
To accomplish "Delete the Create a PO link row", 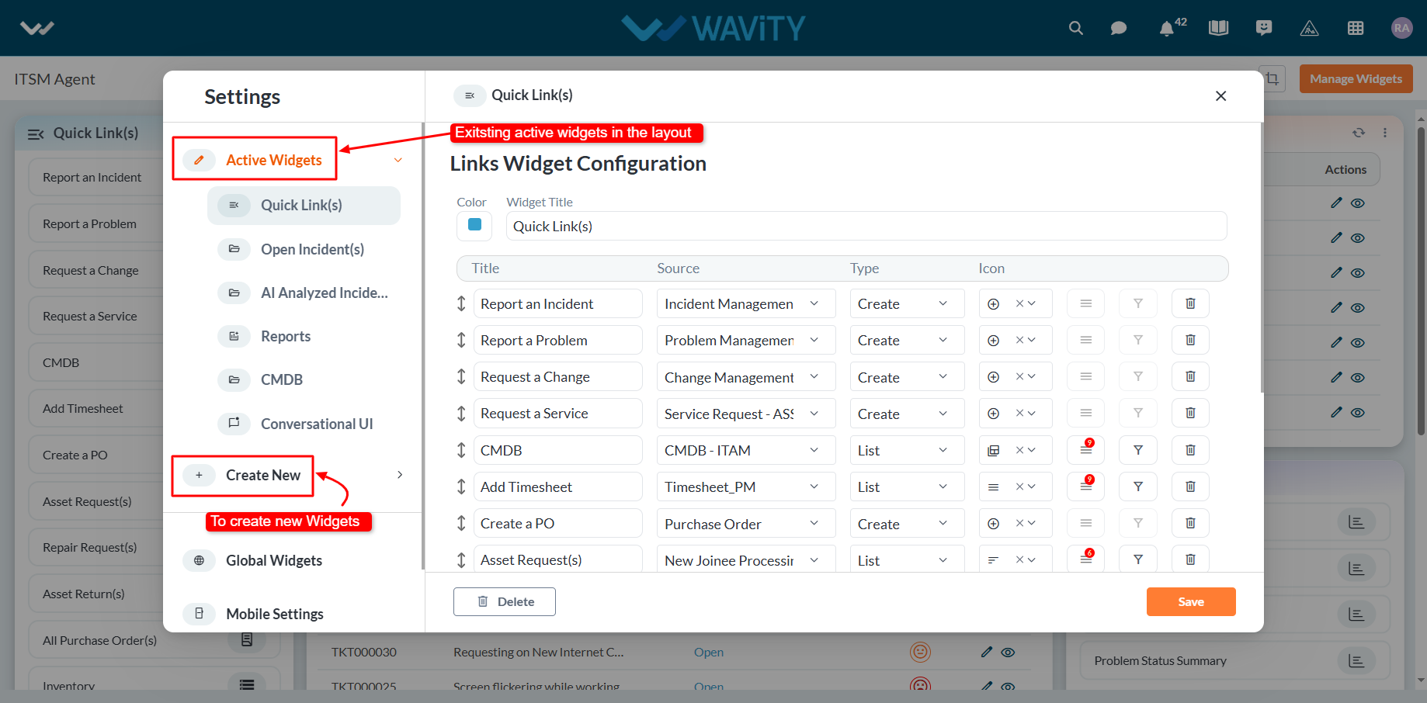I will point(1190,523).
